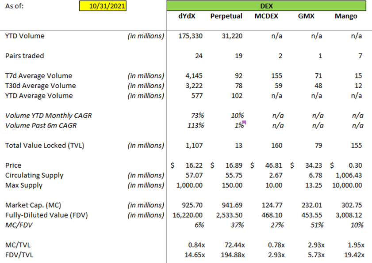Select Perpetual TVL value 13
The width and height of the screenshot is (372, 263).
239,145
